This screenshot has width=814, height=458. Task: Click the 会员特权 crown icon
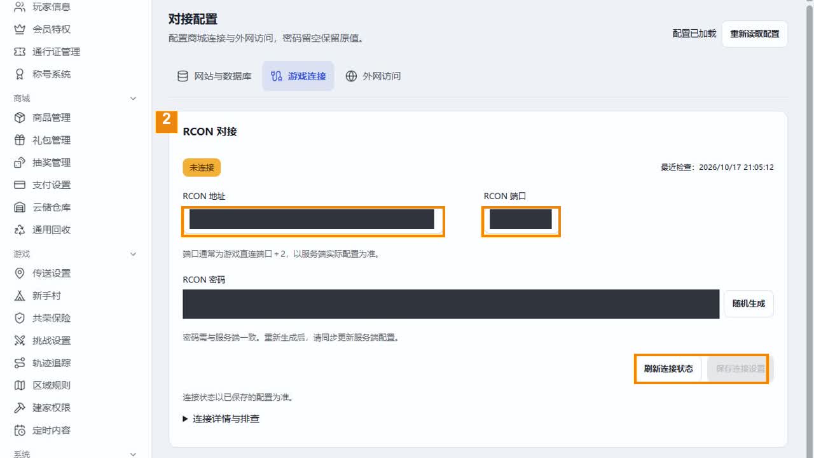[x=20, y=29]
